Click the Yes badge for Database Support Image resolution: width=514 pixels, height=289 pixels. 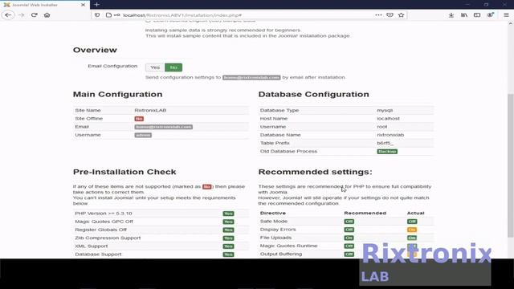click(x=228, y=254)
